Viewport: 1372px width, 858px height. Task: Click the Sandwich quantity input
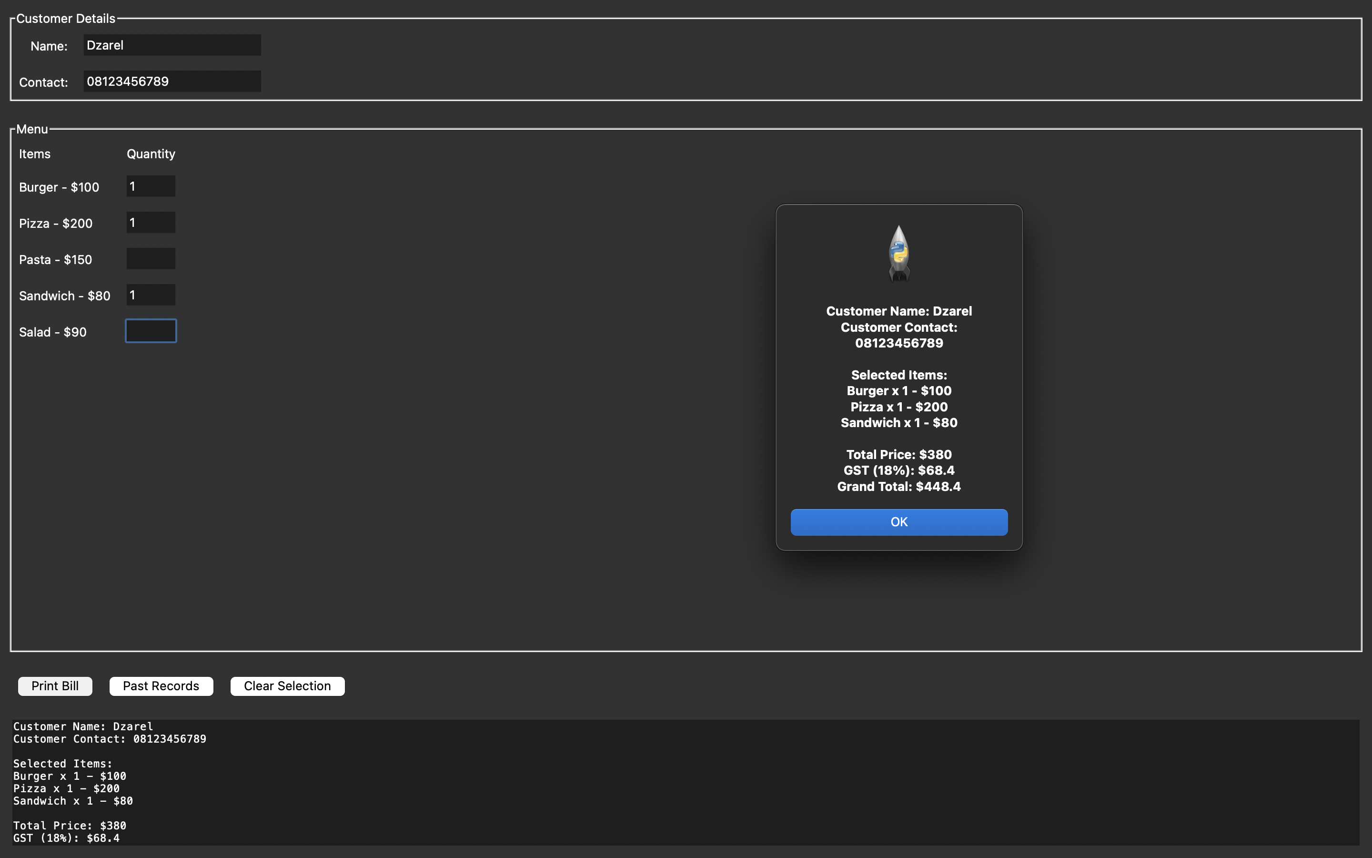click(x=151, y=295)
